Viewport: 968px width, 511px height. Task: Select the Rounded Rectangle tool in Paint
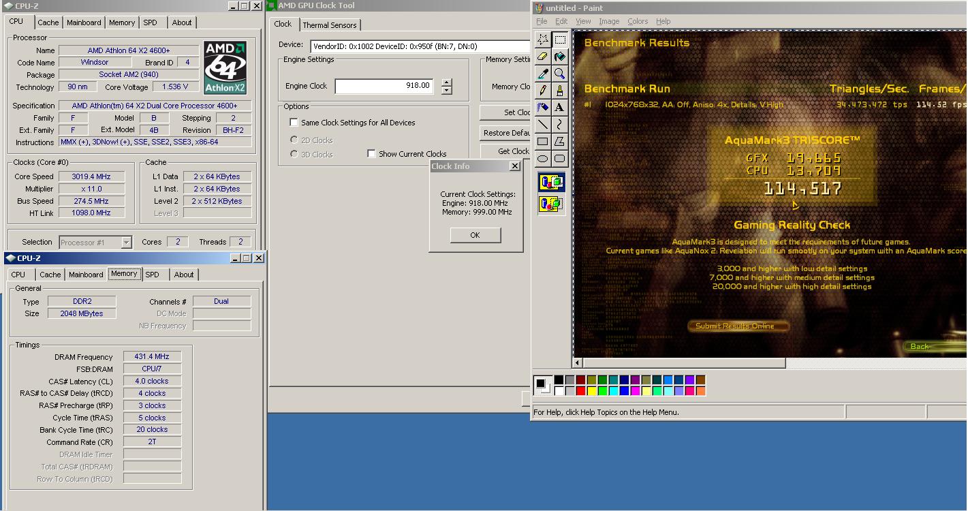[x=560, y=159]
